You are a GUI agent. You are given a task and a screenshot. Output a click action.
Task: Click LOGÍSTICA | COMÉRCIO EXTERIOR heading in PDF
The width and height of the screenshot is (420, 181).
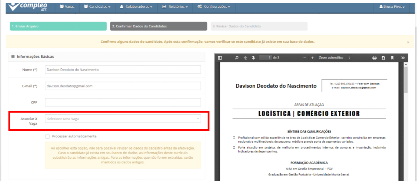(x=309, y=113)
